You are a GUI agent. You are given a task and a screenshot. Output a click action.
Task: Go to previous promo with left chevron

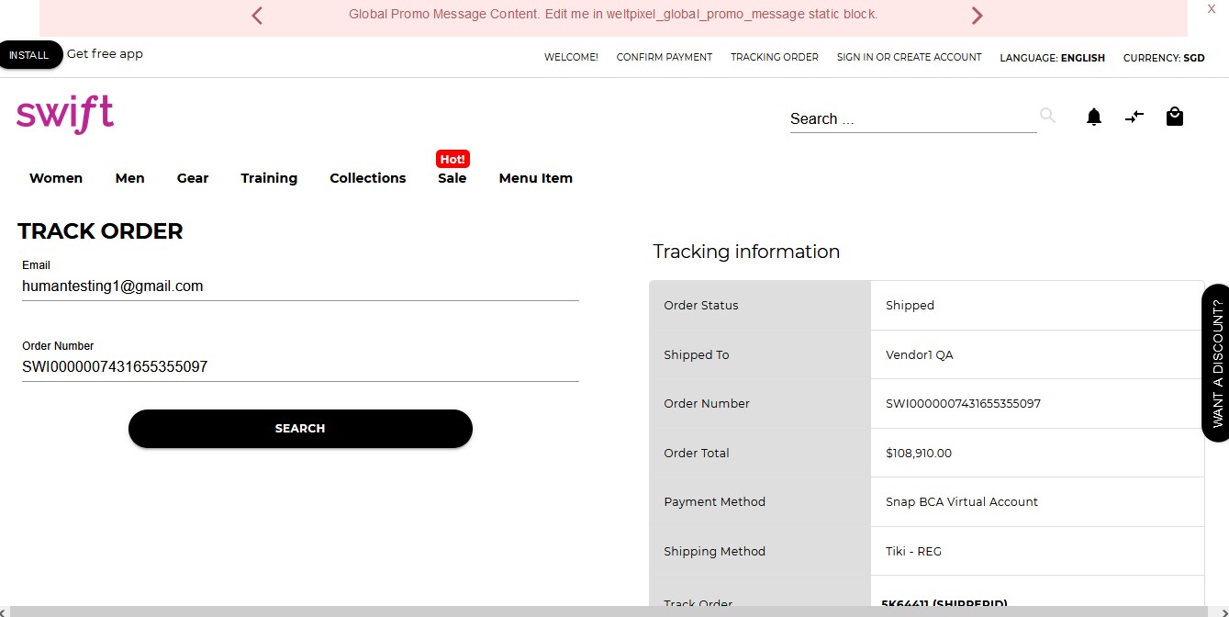coord(256,16)
